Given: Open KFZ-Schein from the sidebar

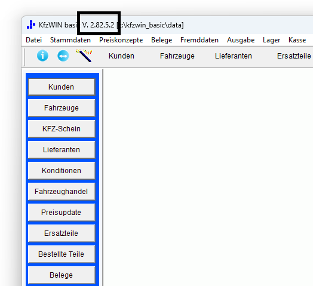Looking at the screenshot, I should (62, 129).
